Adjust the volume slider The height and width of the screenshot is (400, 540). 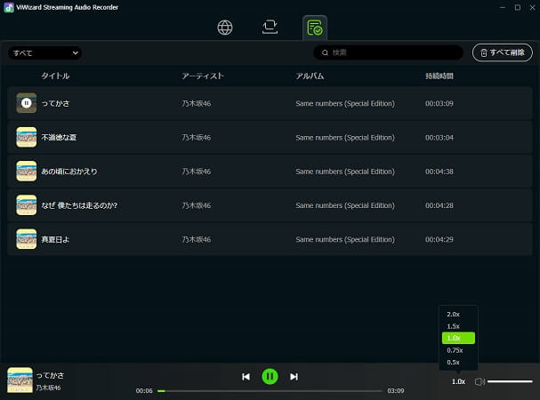(x=510, y=381)
